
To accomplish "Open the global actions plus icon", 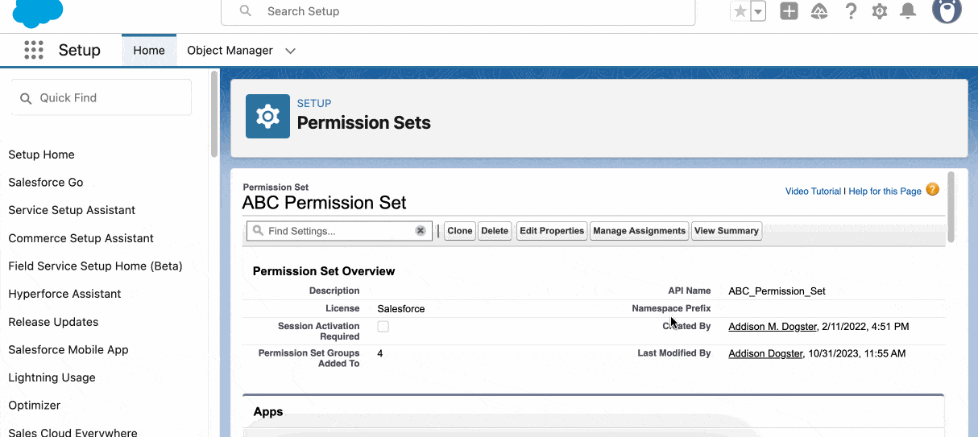I will (789, 11).
